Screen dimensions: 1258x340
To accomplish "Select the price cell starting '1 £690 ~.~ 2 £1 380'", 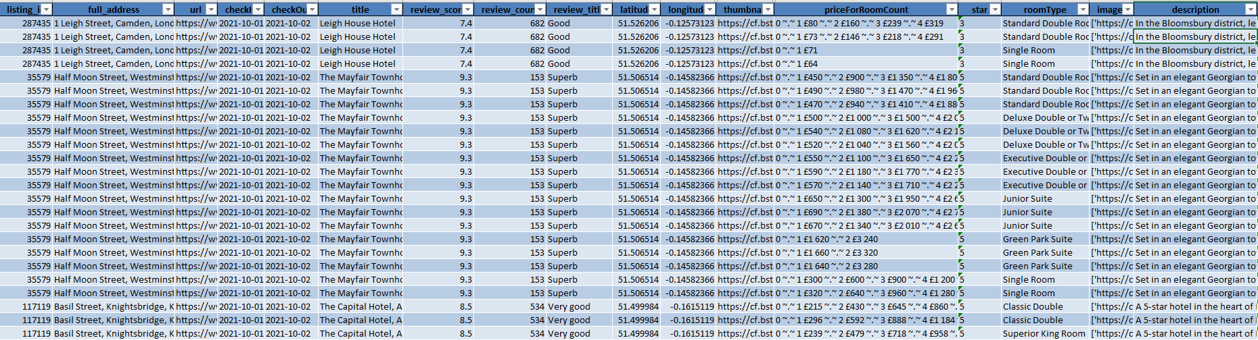I will click(x=866, y=212).
